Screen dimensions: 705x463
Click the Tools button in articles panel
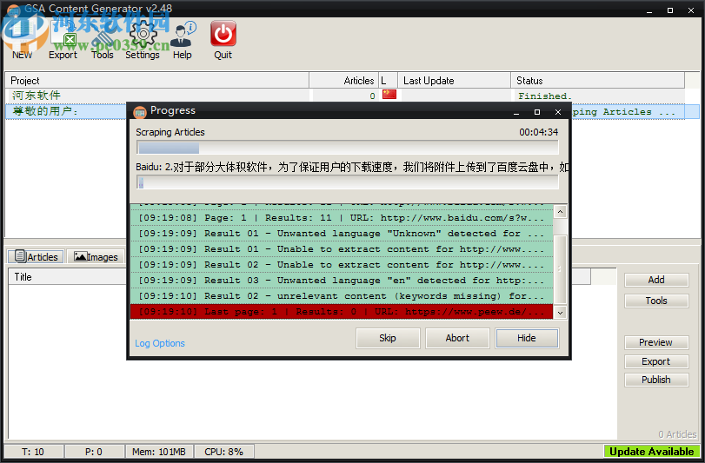coord(656,301)
